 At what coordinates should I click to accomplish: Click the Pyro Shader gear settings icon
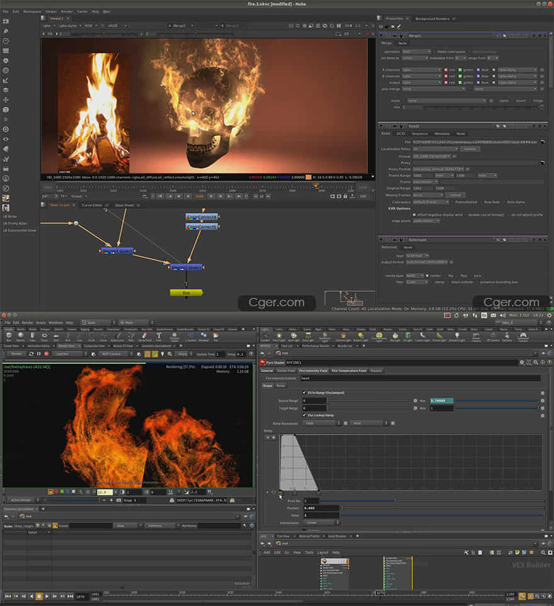[522, 362]
